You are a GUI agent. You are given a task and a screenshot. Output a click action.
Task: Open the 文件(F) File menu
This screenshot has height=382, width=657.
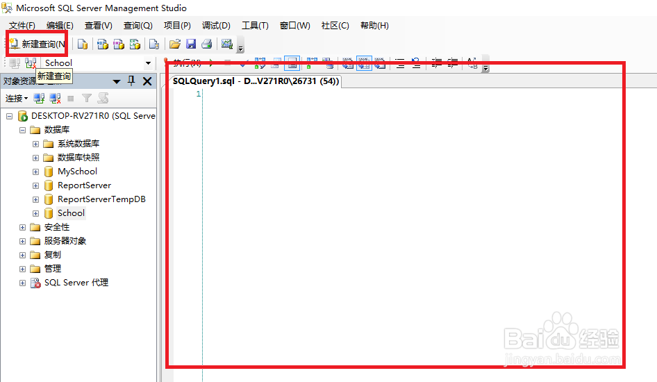click(22, 26)
